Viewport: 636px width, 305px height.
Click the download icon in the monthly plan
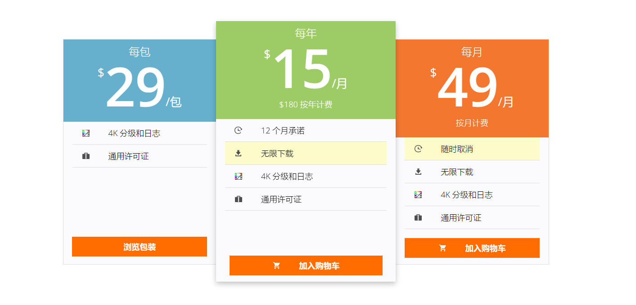click(x=418, y=172)
